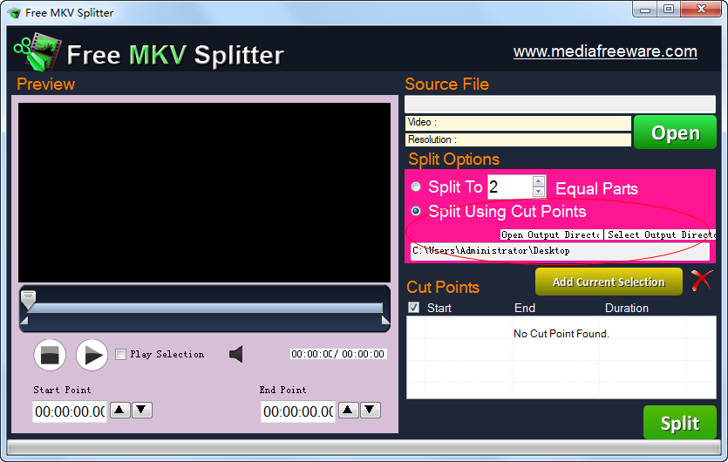Select the Split To Equal Parts option
728x462 pixels.
click(x=416, y=187)
